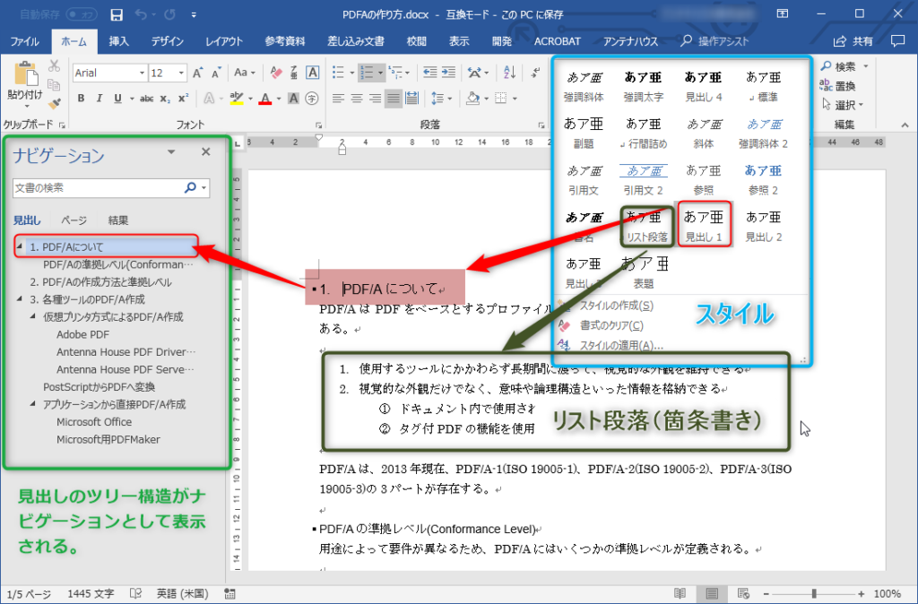This screenshot has width=918, height=604.
Task: Click the 置換 replace button
Action: tap(838, 85)
